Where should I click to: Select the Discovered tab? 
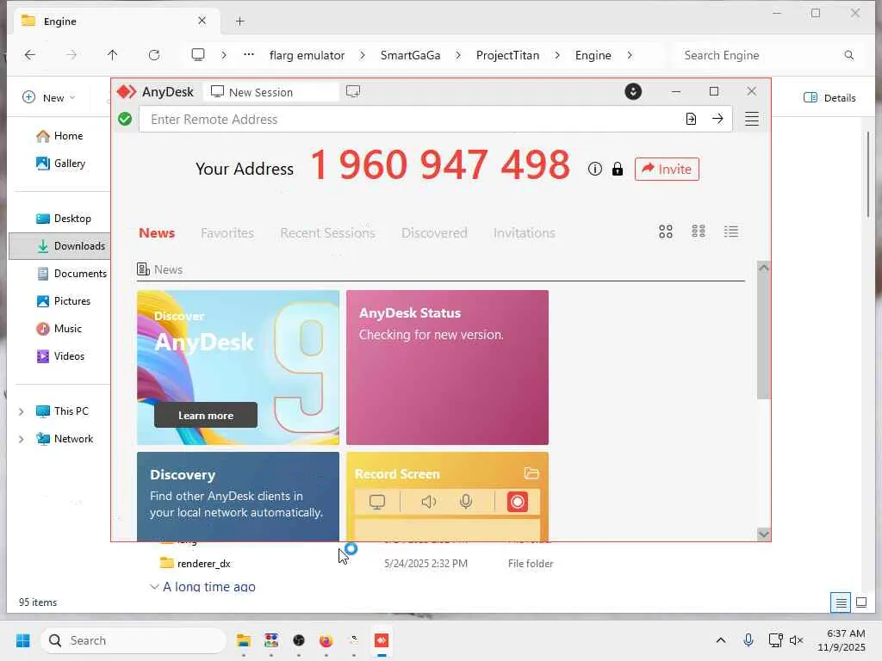point(434,232)
